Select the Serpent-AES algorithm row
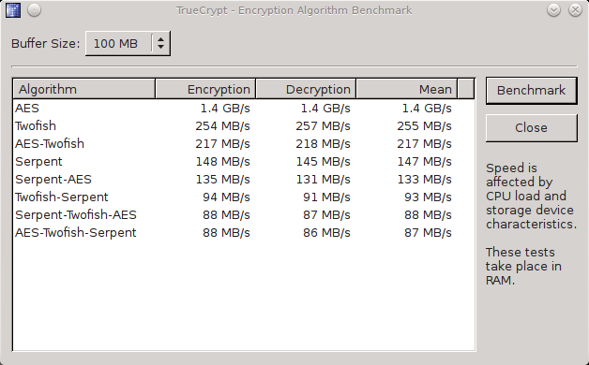 [244, 180]
